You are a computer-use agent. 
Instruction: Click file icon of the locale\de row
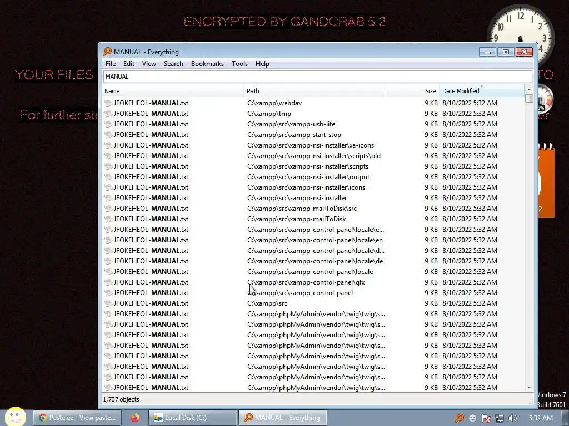click(x=108, y=261)
